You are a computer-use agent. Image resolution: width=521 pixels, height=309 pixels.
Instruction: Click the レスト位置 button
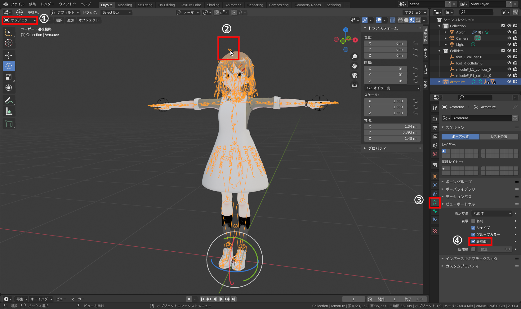coord(499,137)
